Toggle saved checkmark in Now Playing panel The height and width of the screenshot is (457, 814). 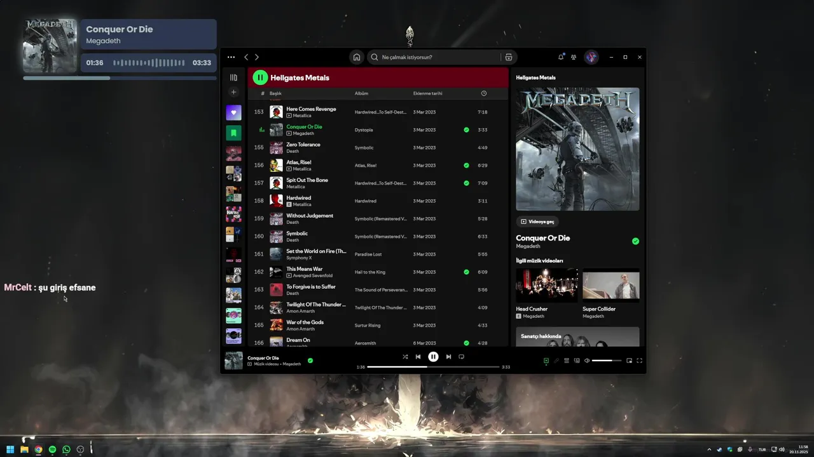click(635, 241)
